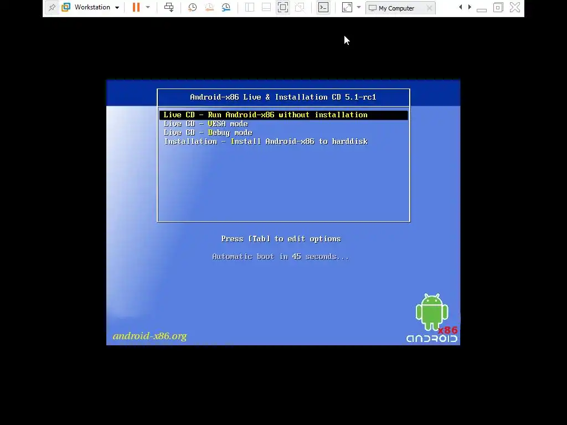Image resolution: width=567 pixels, height=425 pixels.
Task: Click the Android-x86 Live & Installation CD title
Action: pos(283,97)
